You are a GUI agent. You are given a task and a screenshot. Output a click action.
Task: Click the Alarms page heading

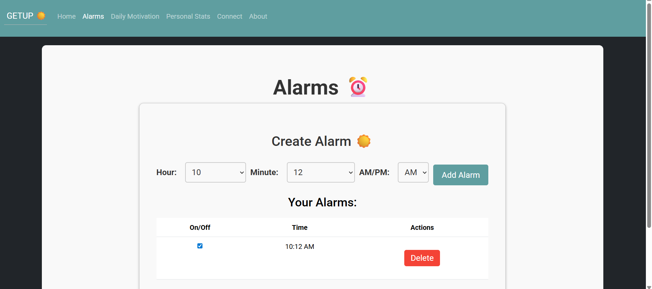pyautogui.click(x=306, y=87)
